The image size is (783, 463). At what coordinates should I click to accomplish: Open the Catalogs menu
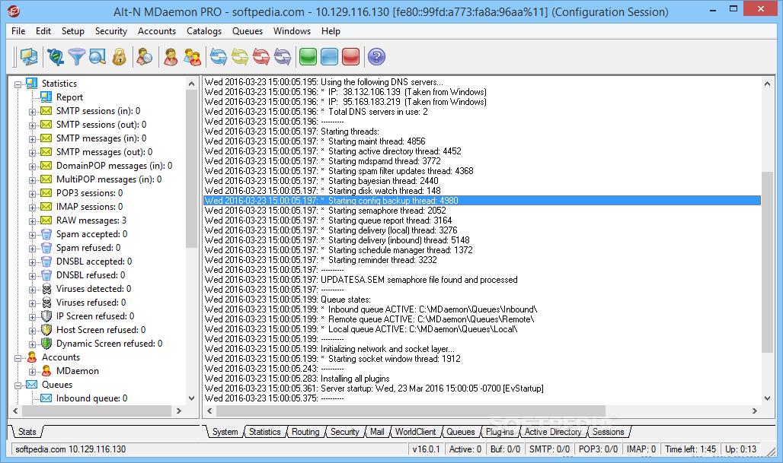(204, 31)
